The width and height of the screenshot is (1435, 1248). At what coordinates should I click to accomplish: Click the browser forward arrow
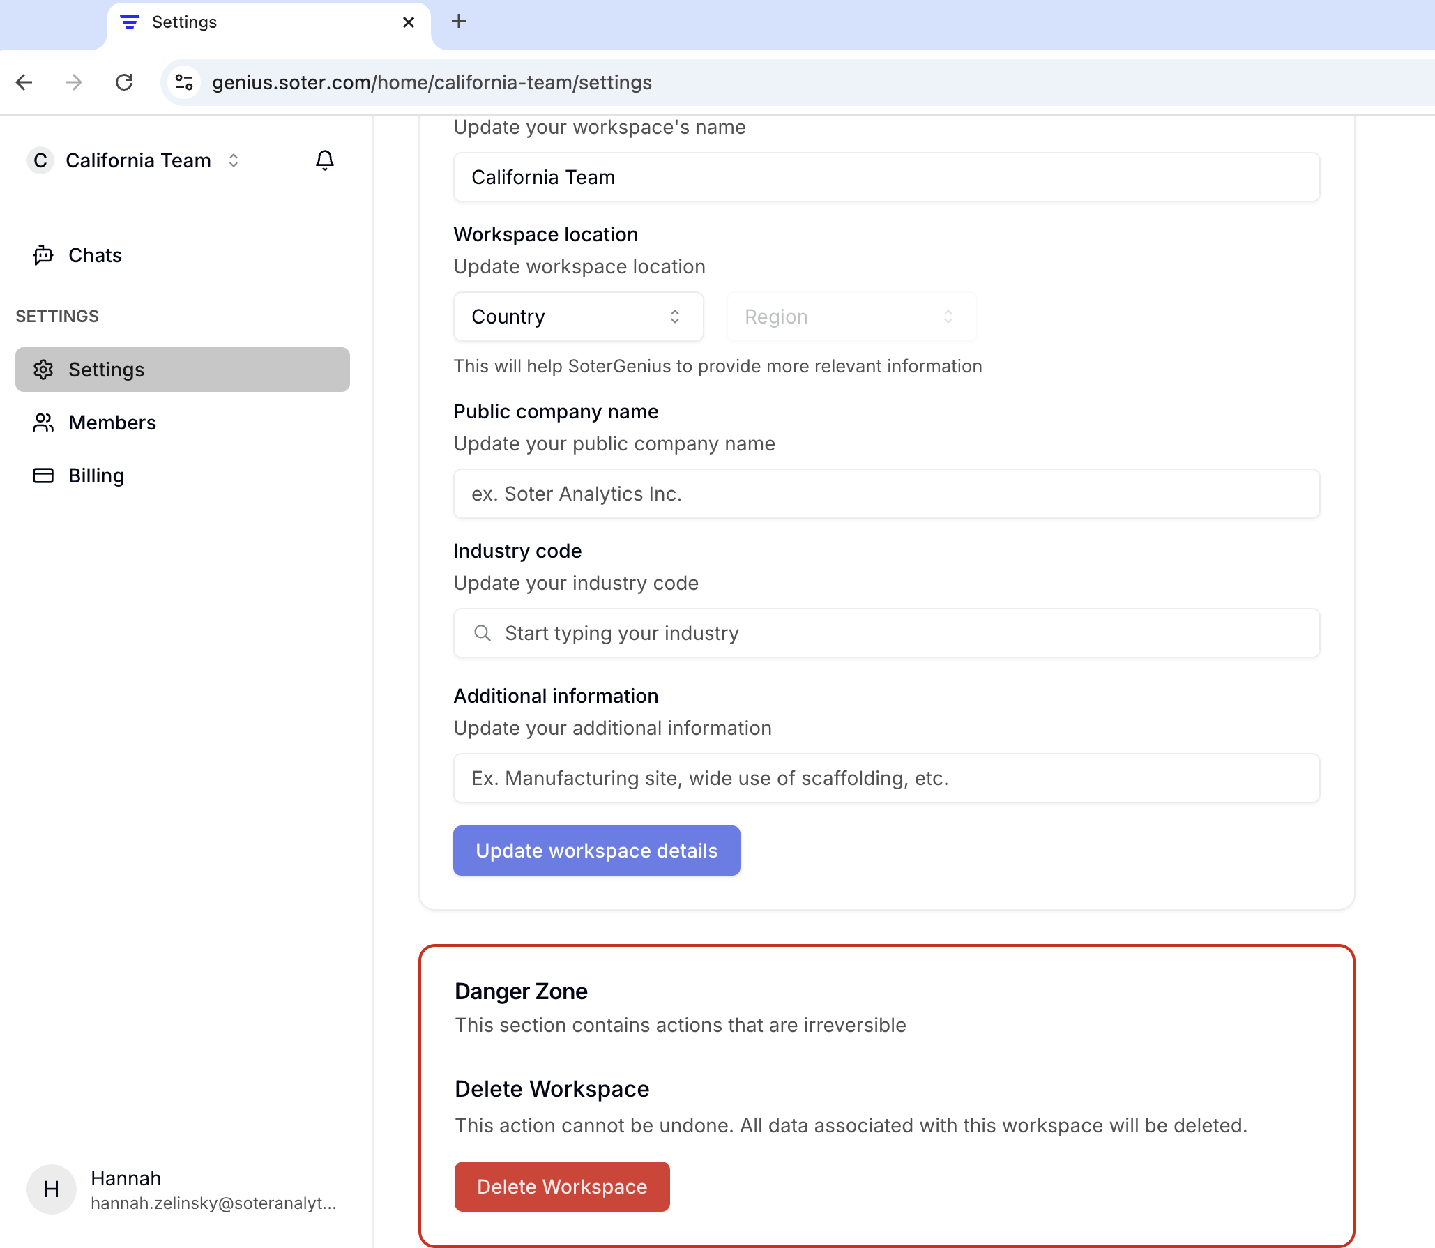73,82
